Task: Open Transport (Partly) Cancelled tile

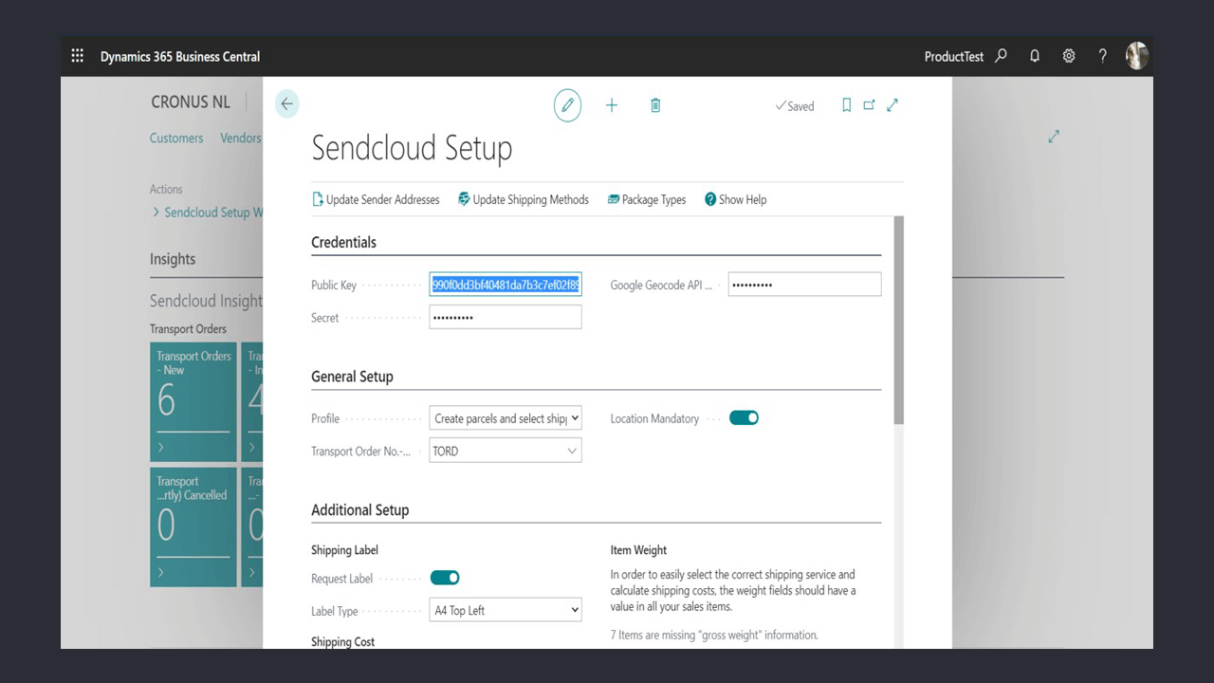Action: pos(193,526)
